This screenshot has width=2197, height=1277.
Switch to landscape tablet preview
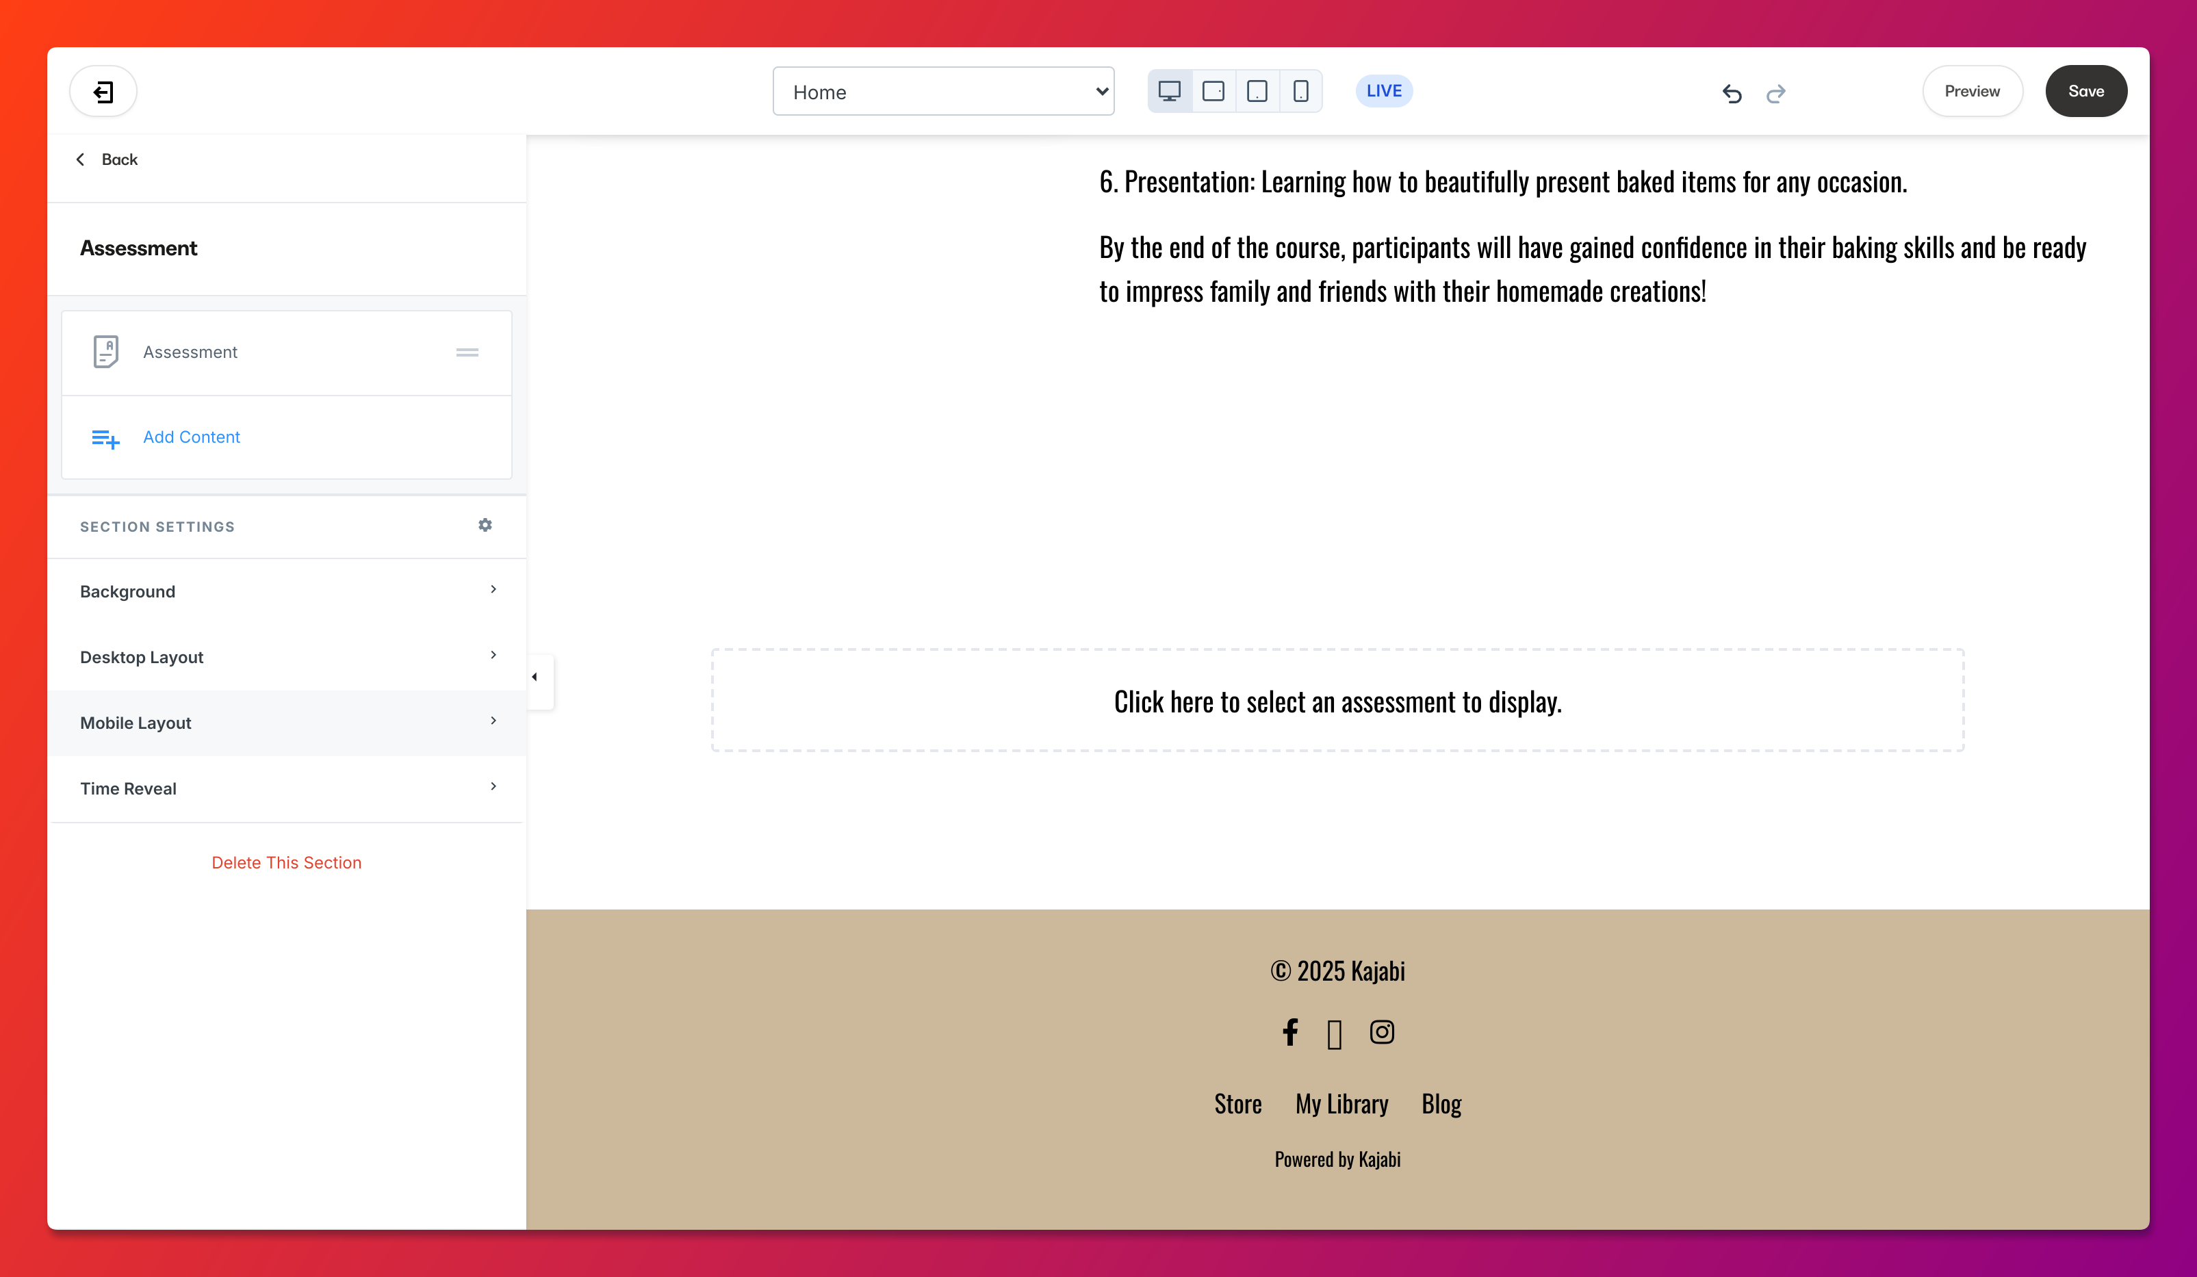tap(1213, 92)
